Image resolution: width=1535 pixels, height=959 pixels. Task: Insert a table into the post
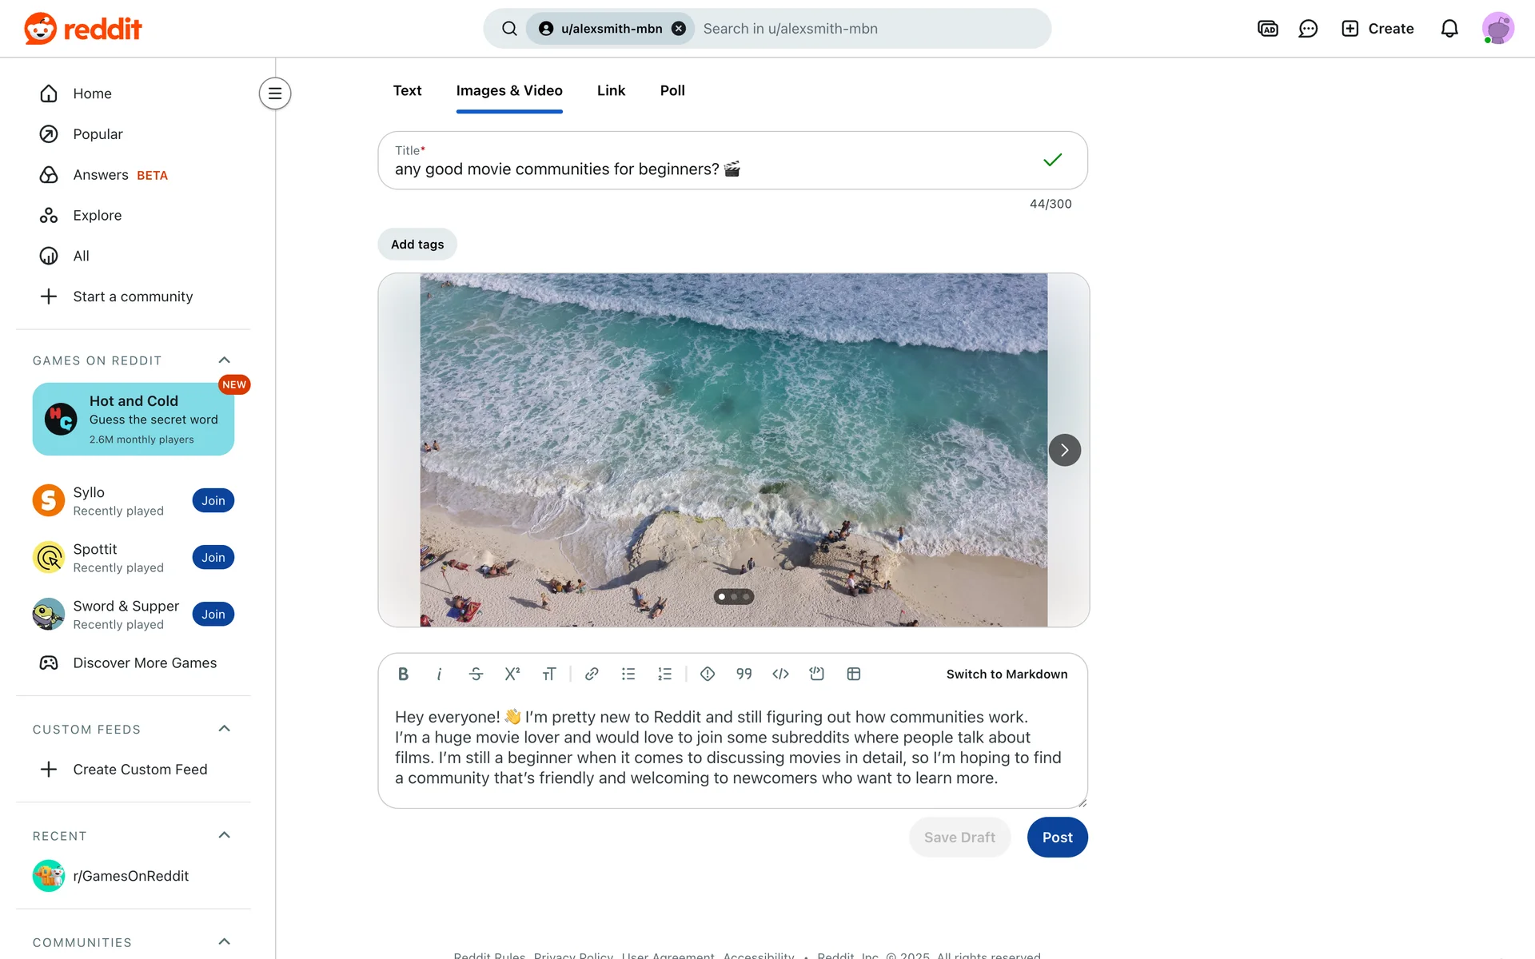854,674
